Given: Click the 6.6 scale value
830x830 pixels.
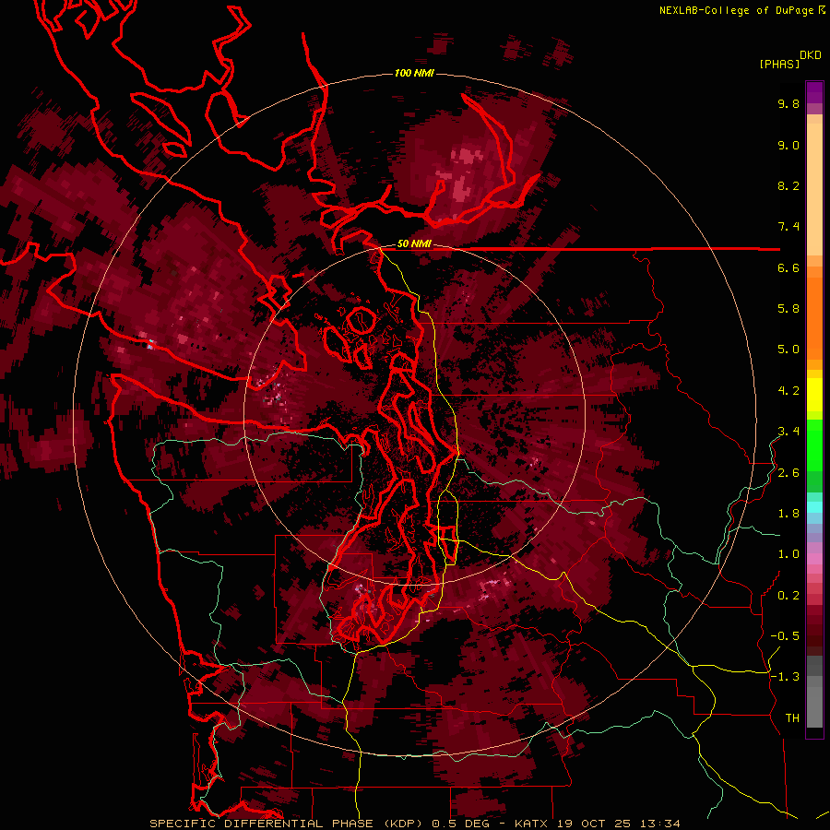Looking at the screenshot, I should pyautogui.click(x=788, y=267).
